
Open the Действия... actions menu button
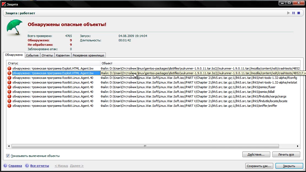pos(256,154)
